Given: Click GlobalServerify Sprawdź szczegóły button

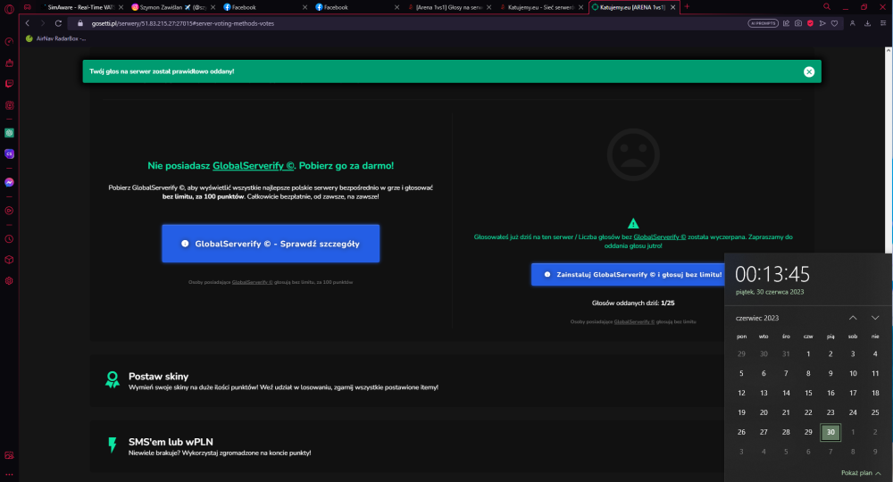Looking at the screenshot, I should [x=271, y=244].
